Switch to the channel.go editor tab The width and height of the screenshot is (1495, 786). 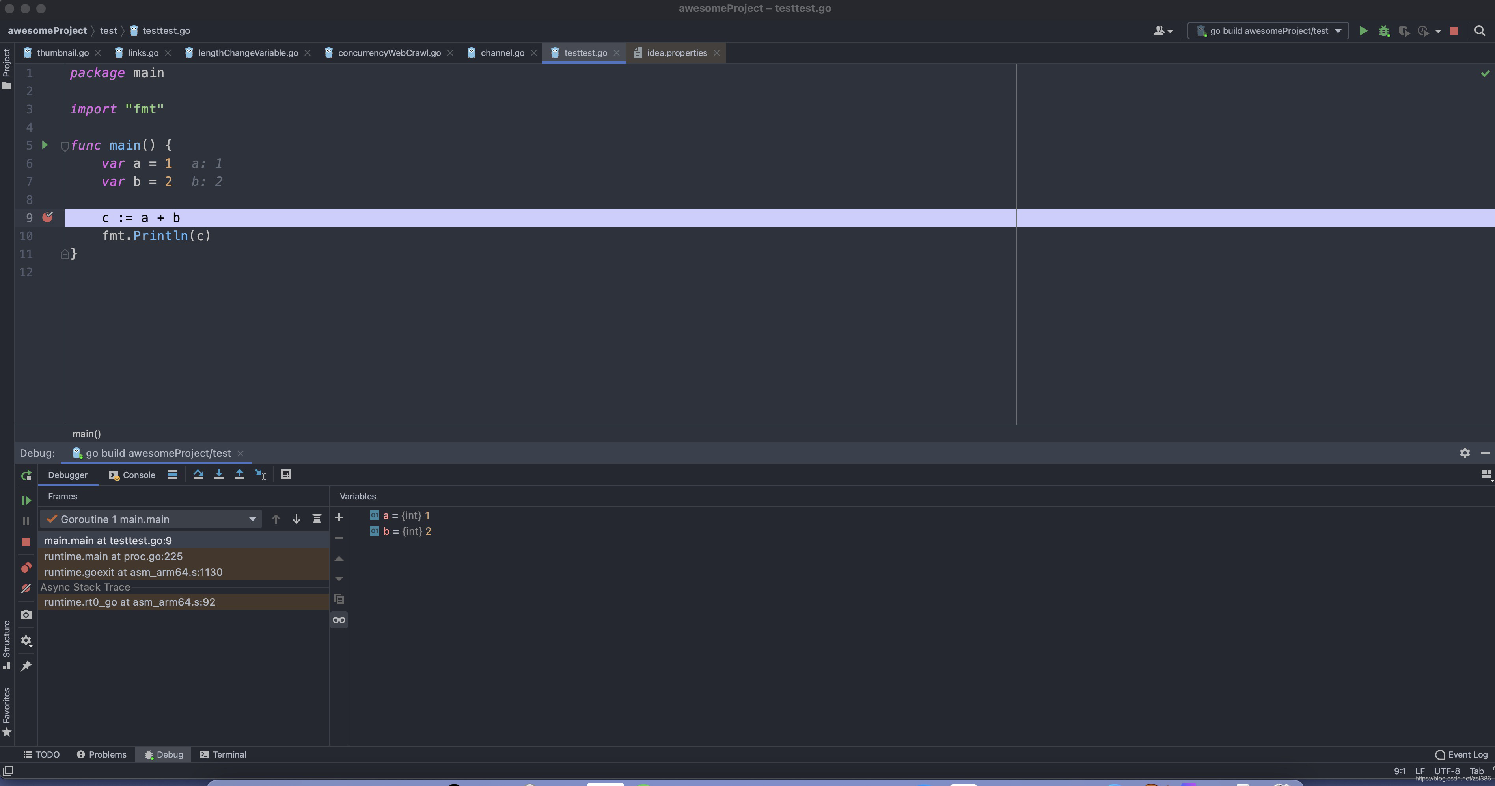tap(502, 53)
